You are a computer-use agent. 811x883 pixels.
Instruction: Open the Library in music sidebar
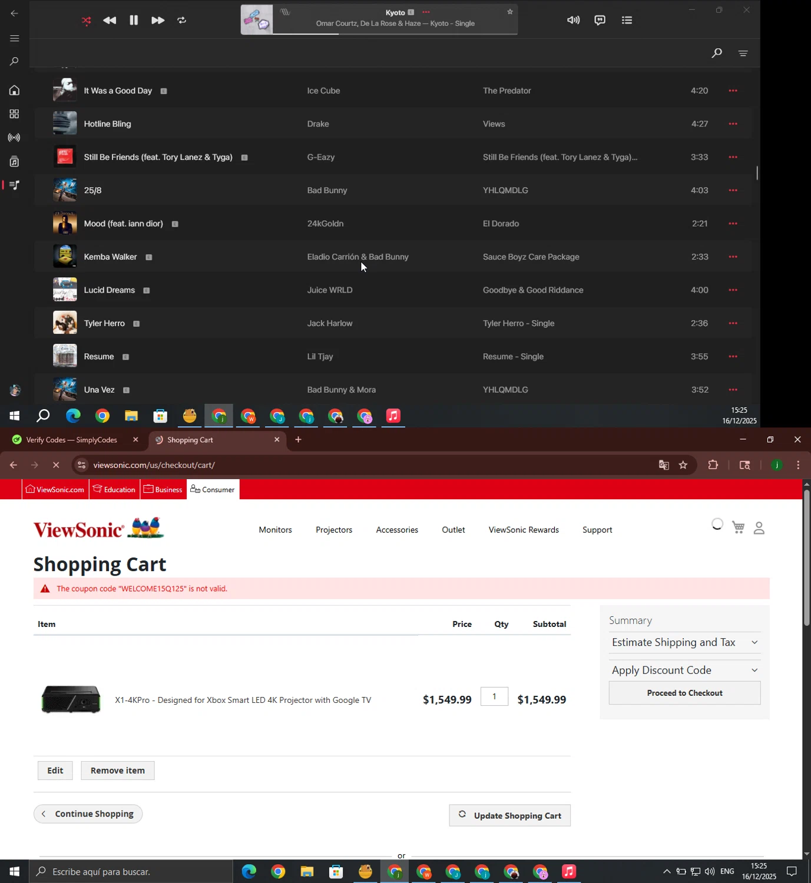tap(14, 161)
